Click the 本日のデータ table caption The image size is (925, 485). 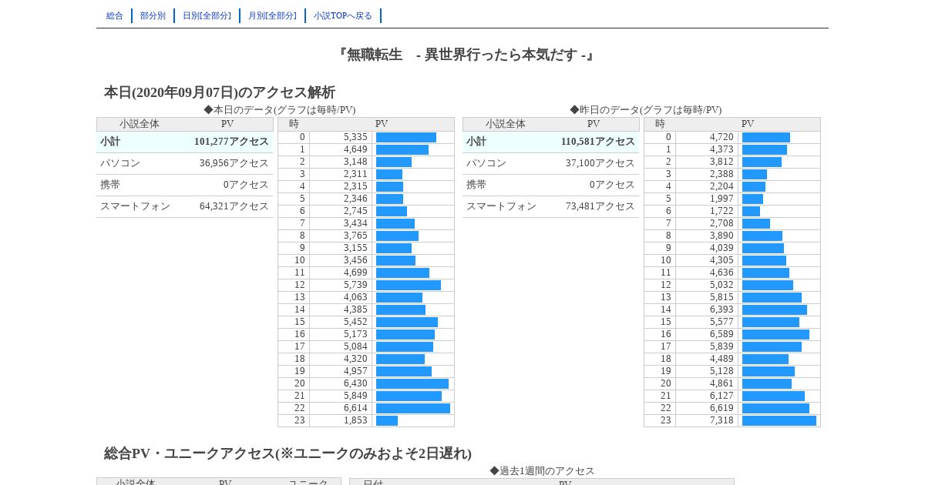pos(280,110)
